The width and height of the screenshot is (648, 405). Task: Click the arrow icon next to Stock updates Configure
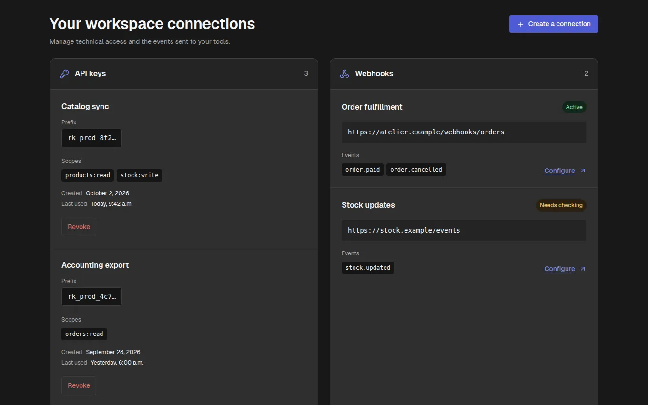click(x=582, y=269)
